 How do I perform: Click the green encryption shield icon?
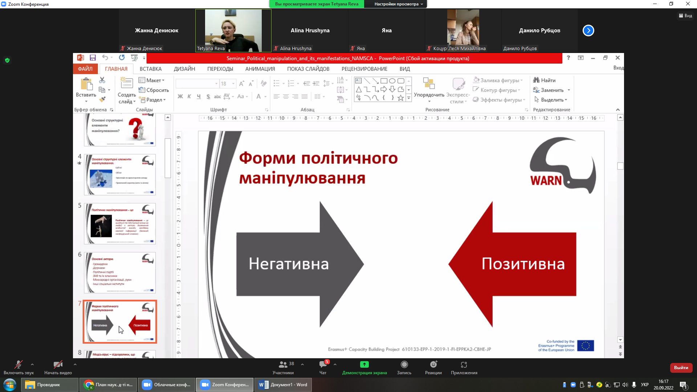coord(7,60)
